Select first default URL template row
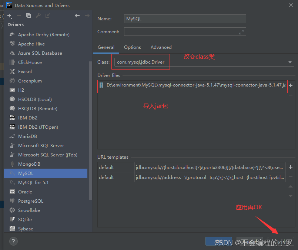 point(192,167)
